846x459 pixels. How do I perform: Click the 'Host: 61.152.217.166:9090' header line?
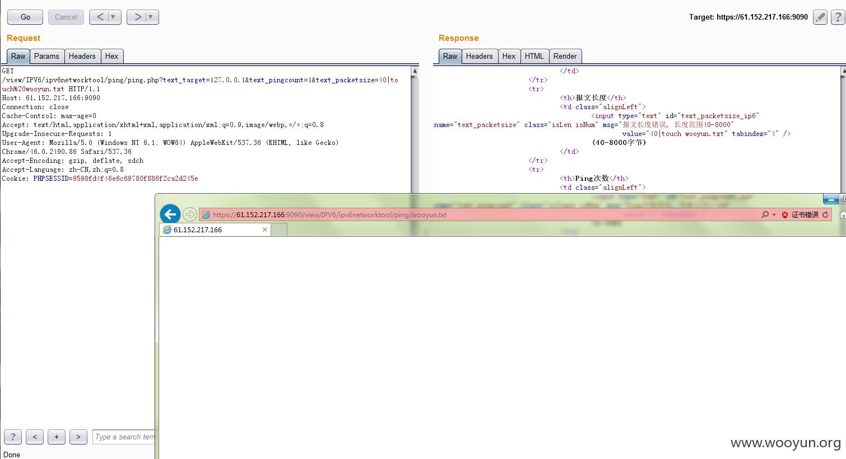tap(51, 98)
